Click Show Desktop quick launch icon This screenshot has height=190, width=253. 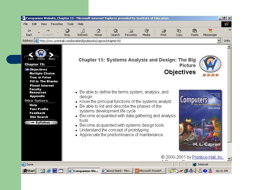[x=61, y=171]
